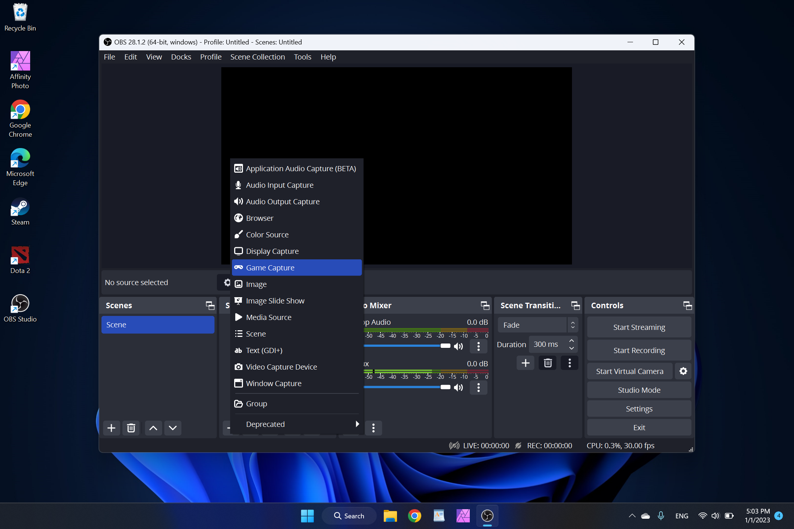This screenshot has height=529, width=794.
Task: Open the Docks menu
Action: [181, 57]
